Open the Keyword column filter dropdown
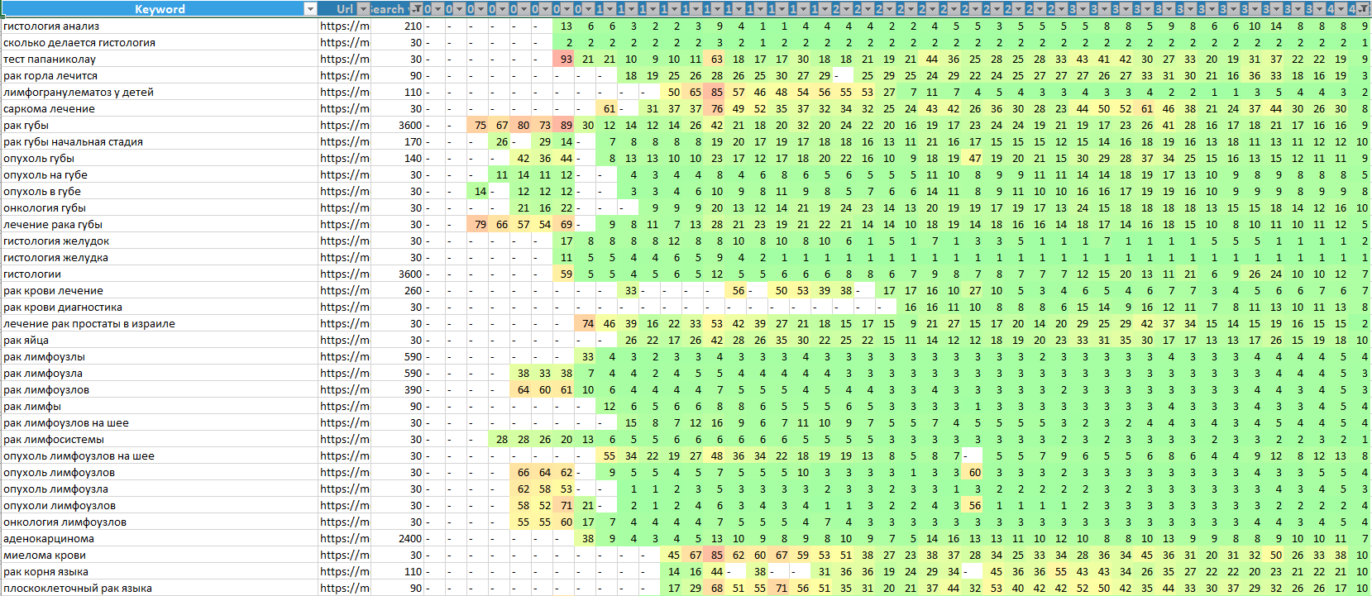 pos(310,9)
